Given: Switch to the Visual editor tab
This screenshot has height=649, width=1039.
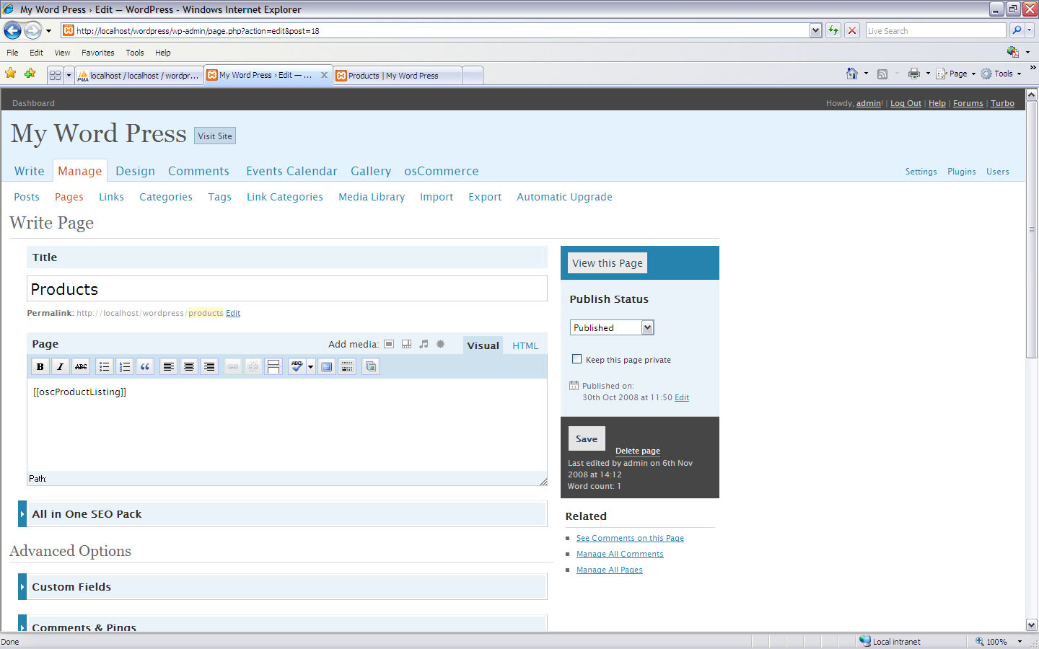Looking at the screenshot, I should 483,345.
